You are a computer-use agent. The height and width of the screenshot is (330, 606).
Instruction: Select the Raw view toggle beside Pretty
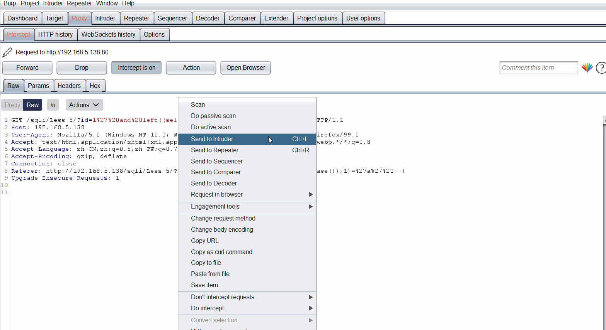tap(32, 105)
